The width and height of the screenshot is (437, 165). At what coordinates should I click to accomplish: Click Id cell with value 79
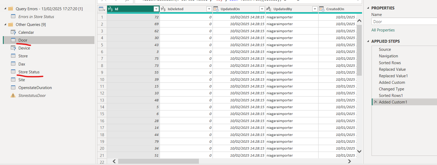133,141
